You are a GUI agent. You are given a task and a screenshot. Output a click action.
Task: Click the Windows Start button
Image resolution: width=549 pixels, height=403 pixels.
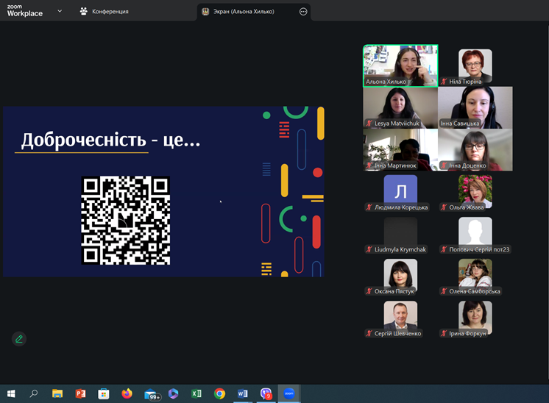click(x=10, y=393)
